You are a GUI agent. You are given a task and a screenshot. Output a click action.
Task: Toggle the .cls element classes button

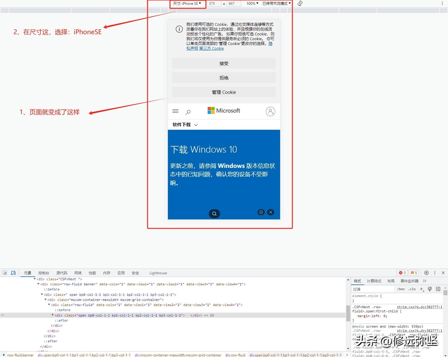pyautogui.click(x=412, y=289)
